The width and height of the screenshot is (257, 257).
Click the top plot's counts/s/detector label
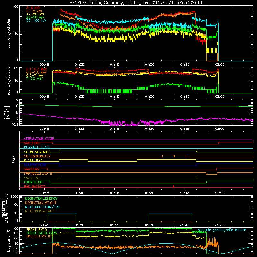click(x=9, y=33)
